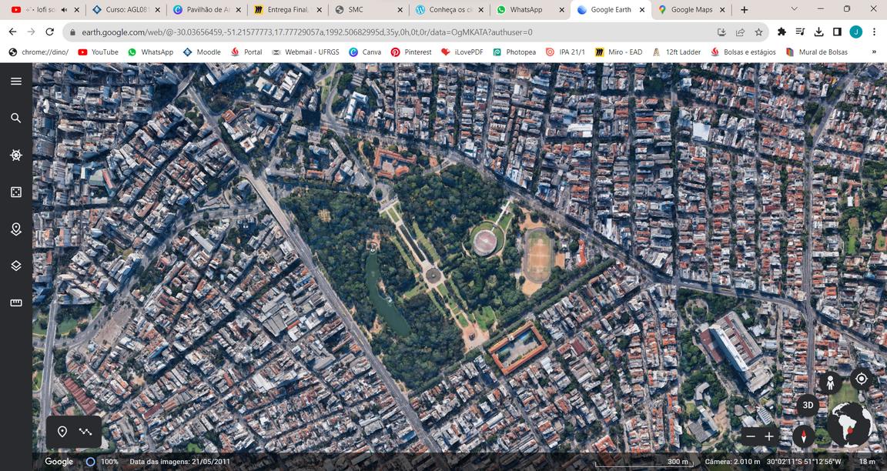Open the Pinterest bookmark
The width and height of the screenshot is (887, 471).
coord(411,52)
